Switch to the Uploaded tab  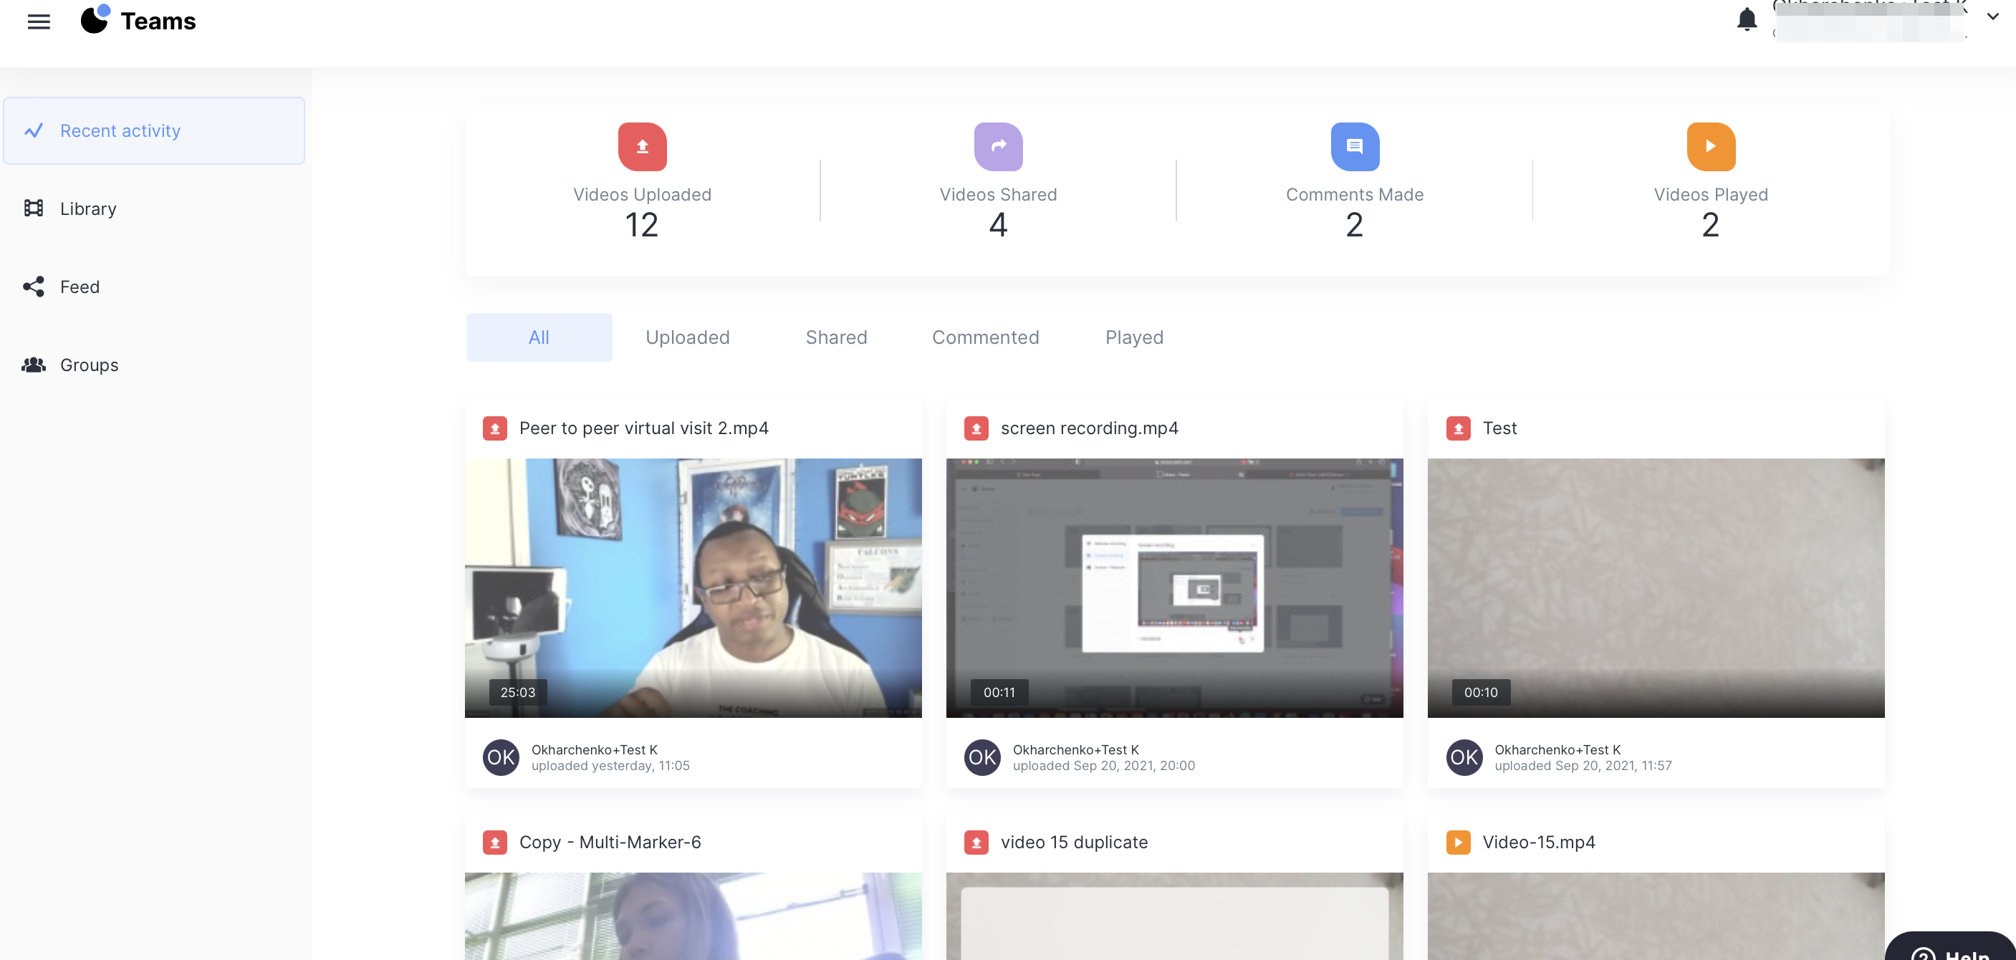click(x=687, y=337)
